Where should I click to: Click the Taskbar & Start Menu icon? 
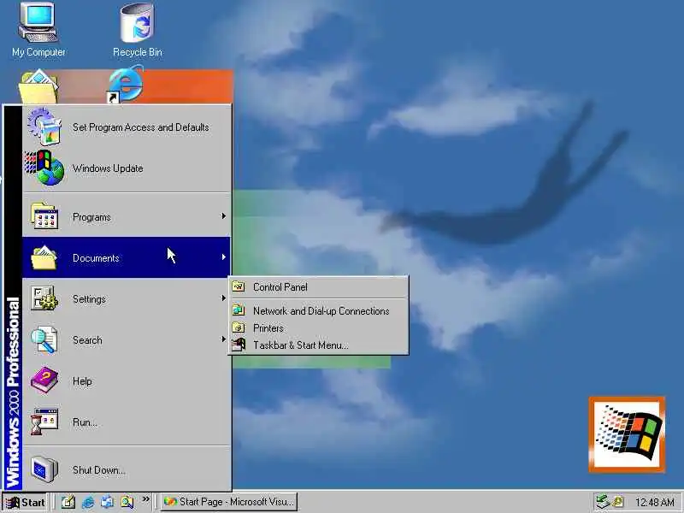(x=239, y=345)
